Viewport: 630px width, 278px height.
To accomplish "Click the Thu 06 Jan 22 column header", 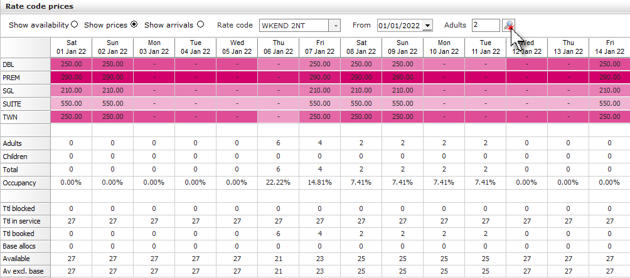I will pos(279,48).
